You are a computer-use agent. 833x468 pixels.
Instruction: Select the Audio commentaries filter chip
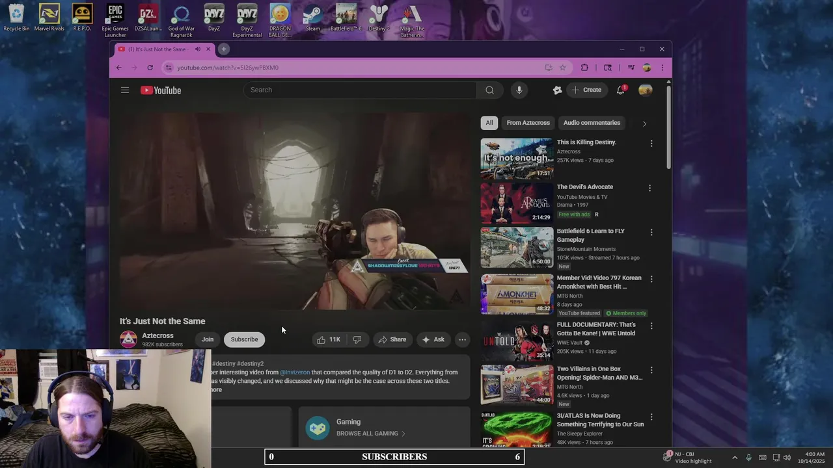point(592,123)
